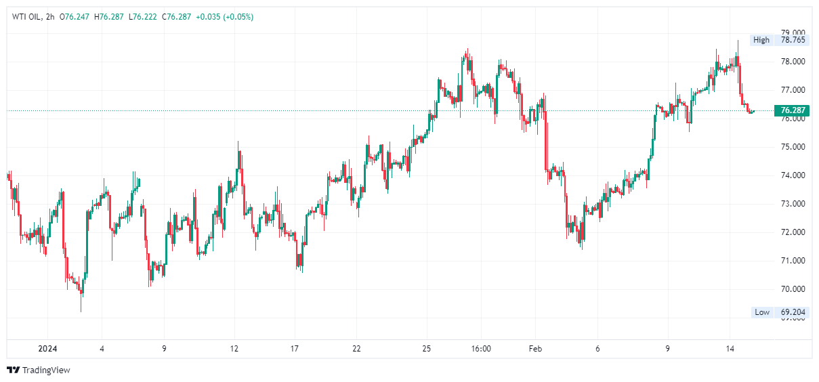The height and width of the screenshot is (382, 819).
Task: Click the High price tag label
Action: tap(761, 40)
